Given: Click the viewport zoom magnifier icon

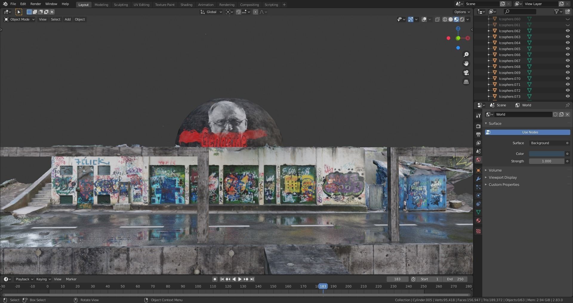Looking at the screenshot, I should click(x=466, y=55).
